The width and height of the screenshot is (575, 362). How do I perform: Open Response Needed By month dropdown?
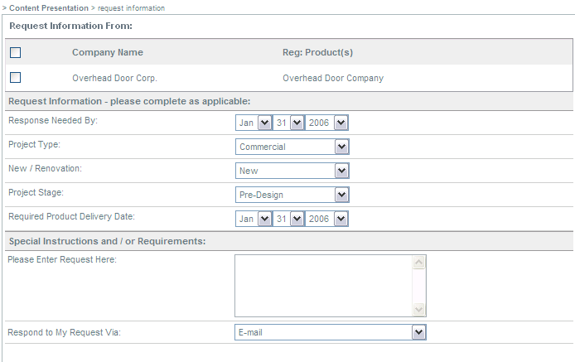point(254,123)
